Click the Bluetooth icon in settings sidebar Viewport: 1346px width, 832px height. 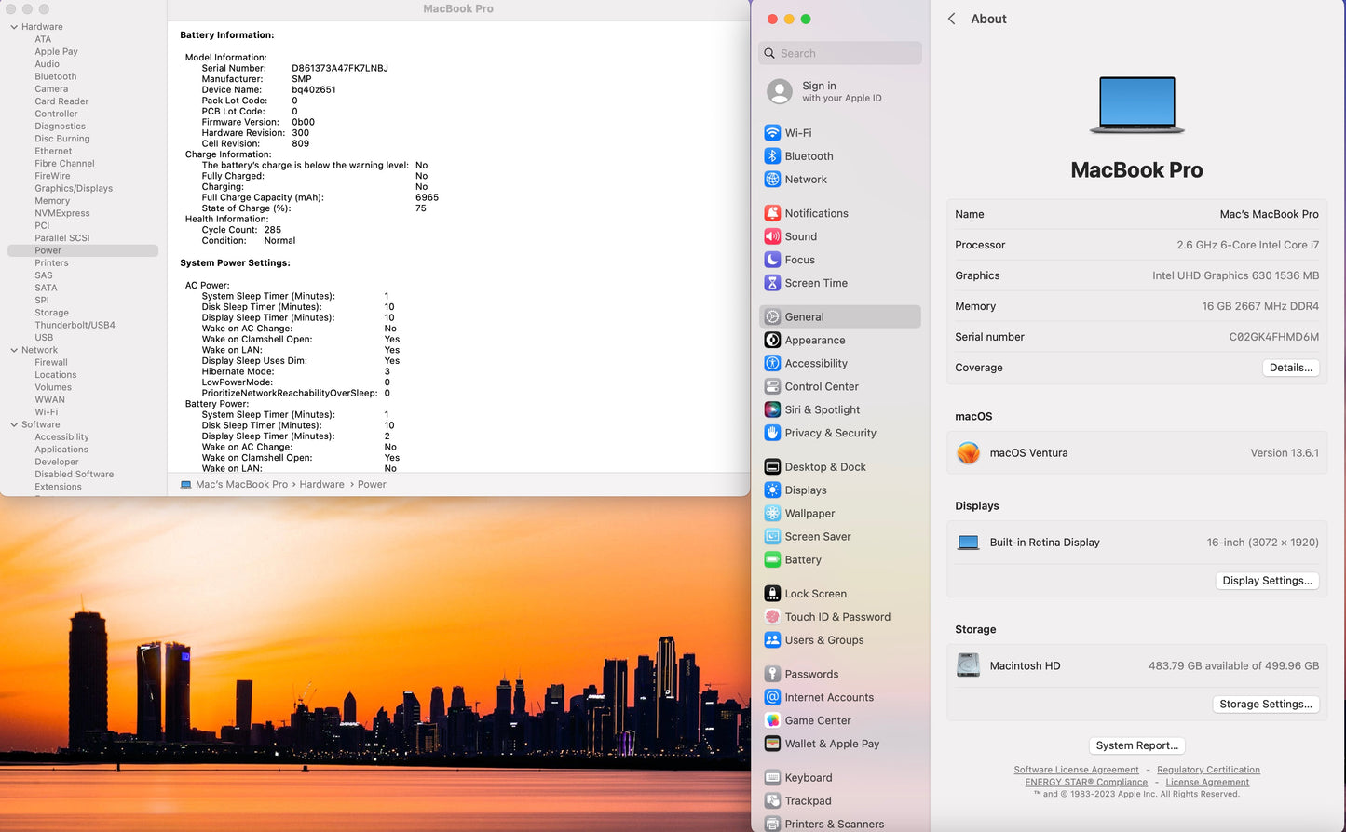click(772, 156)
